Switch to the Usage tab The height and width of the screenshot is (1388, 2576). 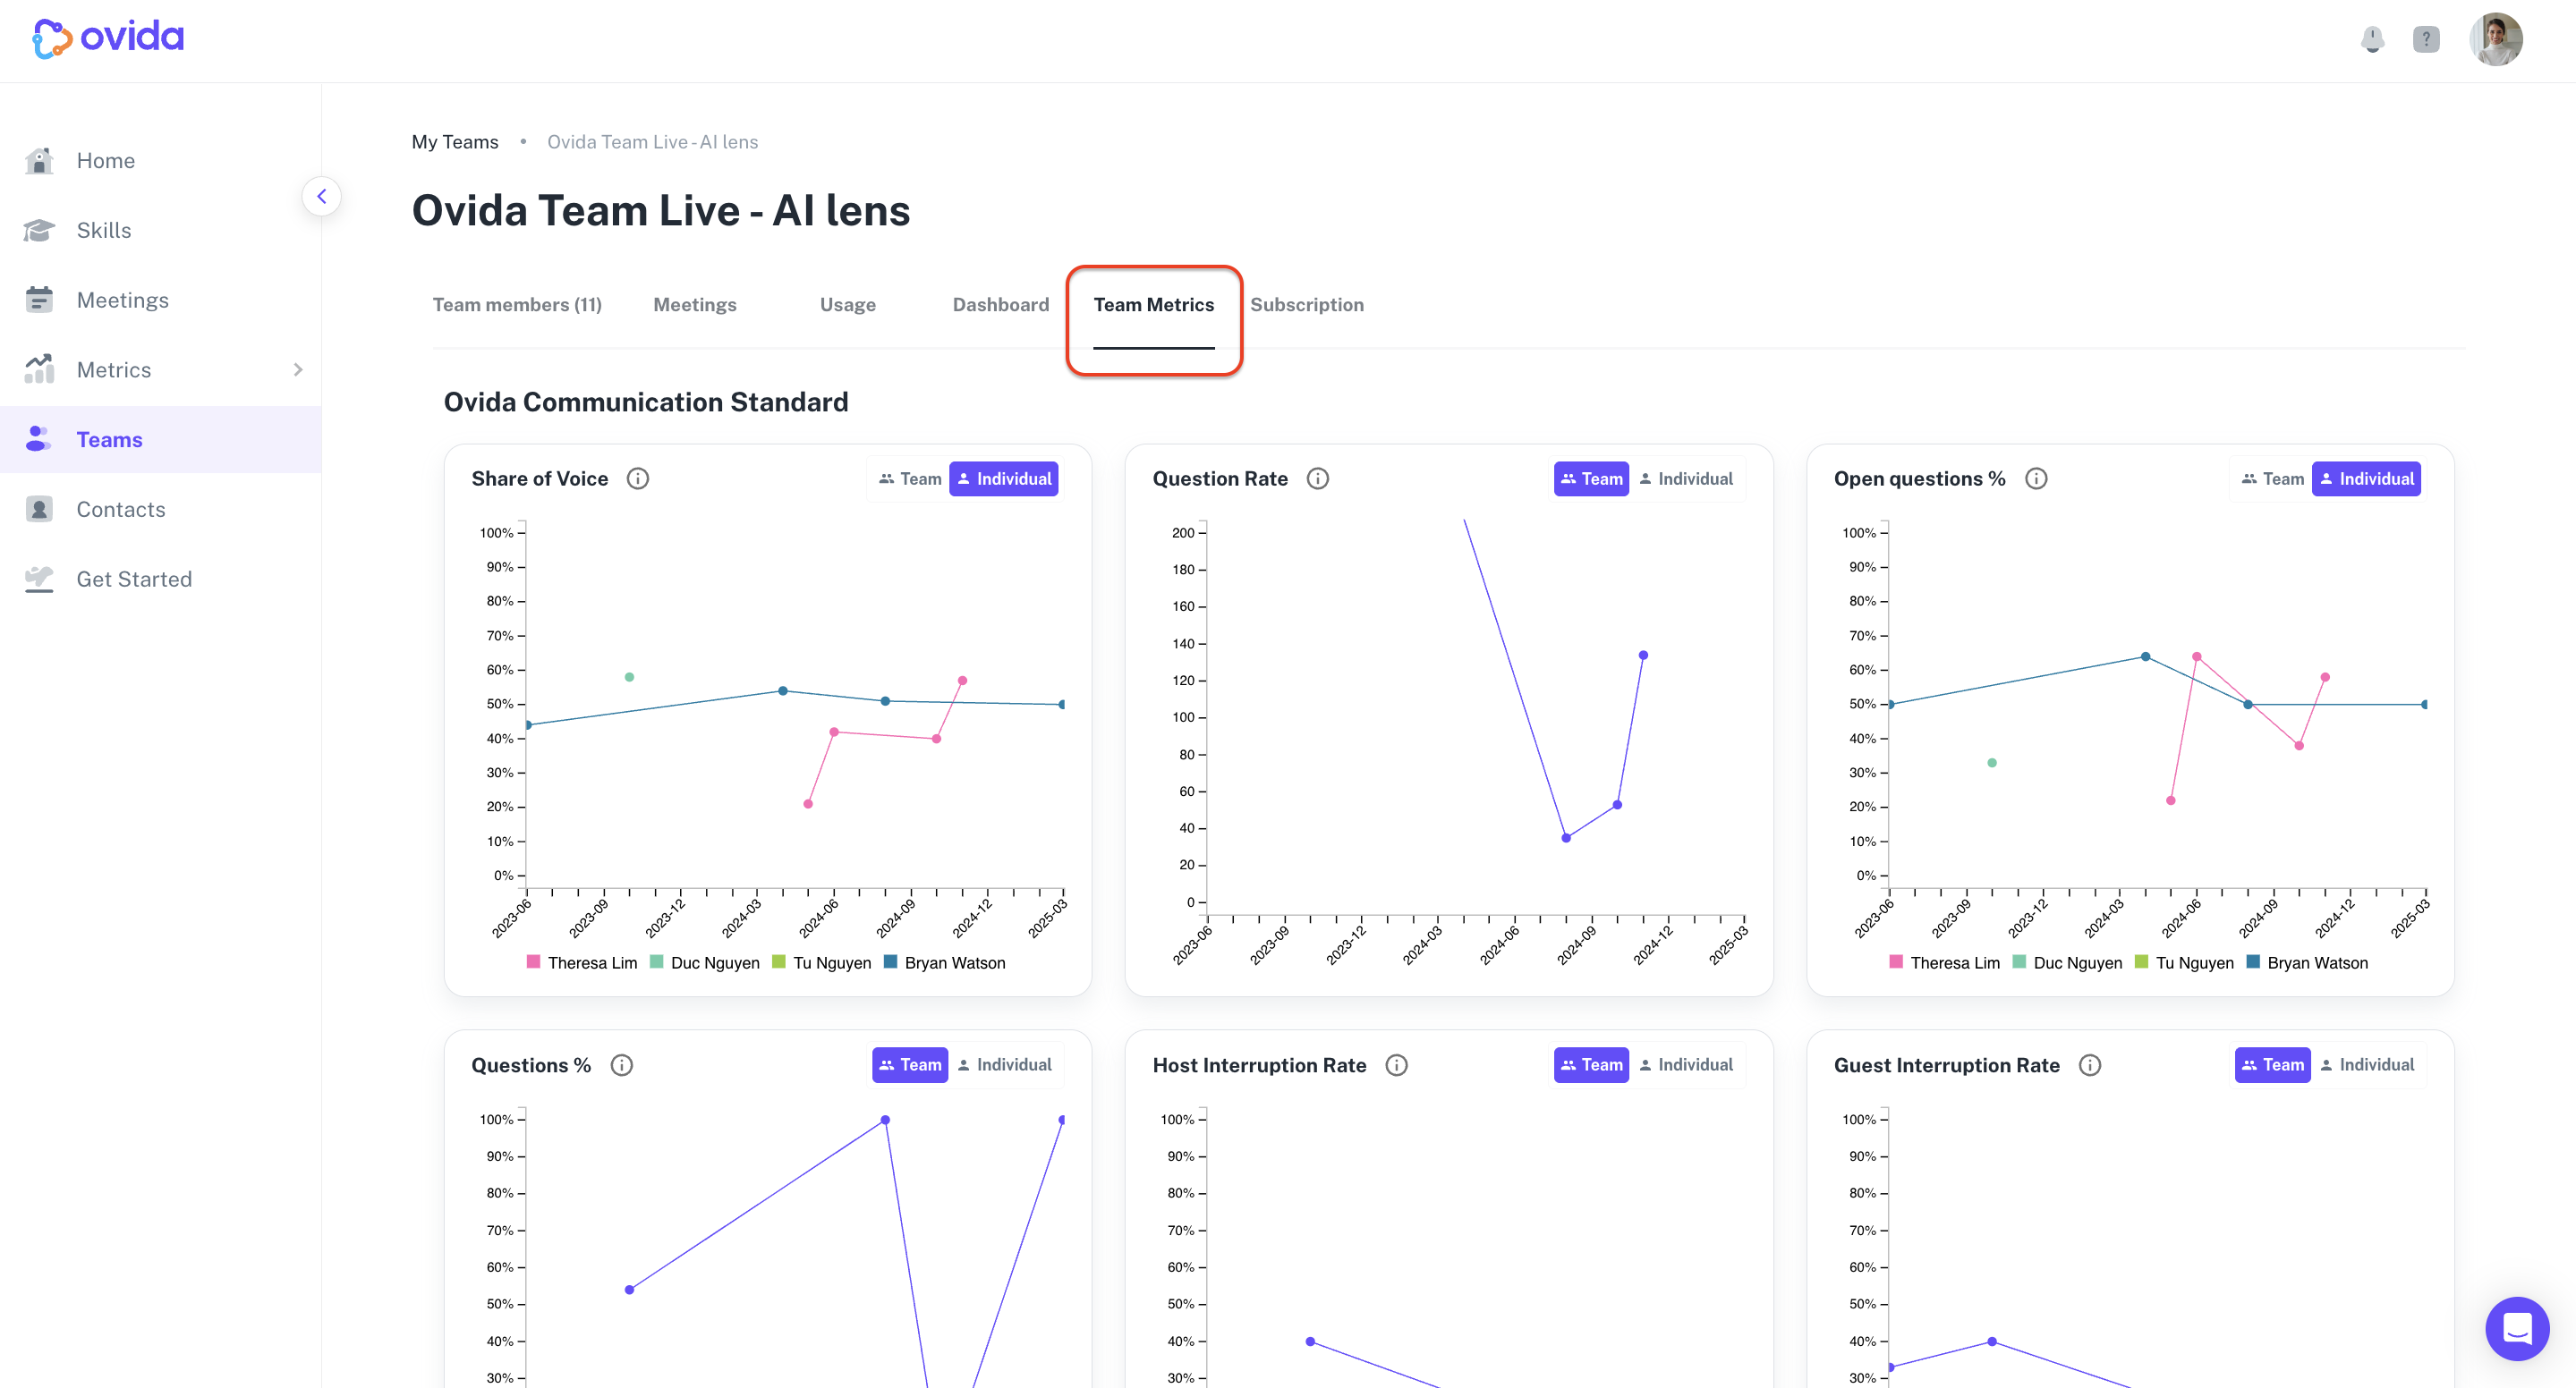click(848, 305)
